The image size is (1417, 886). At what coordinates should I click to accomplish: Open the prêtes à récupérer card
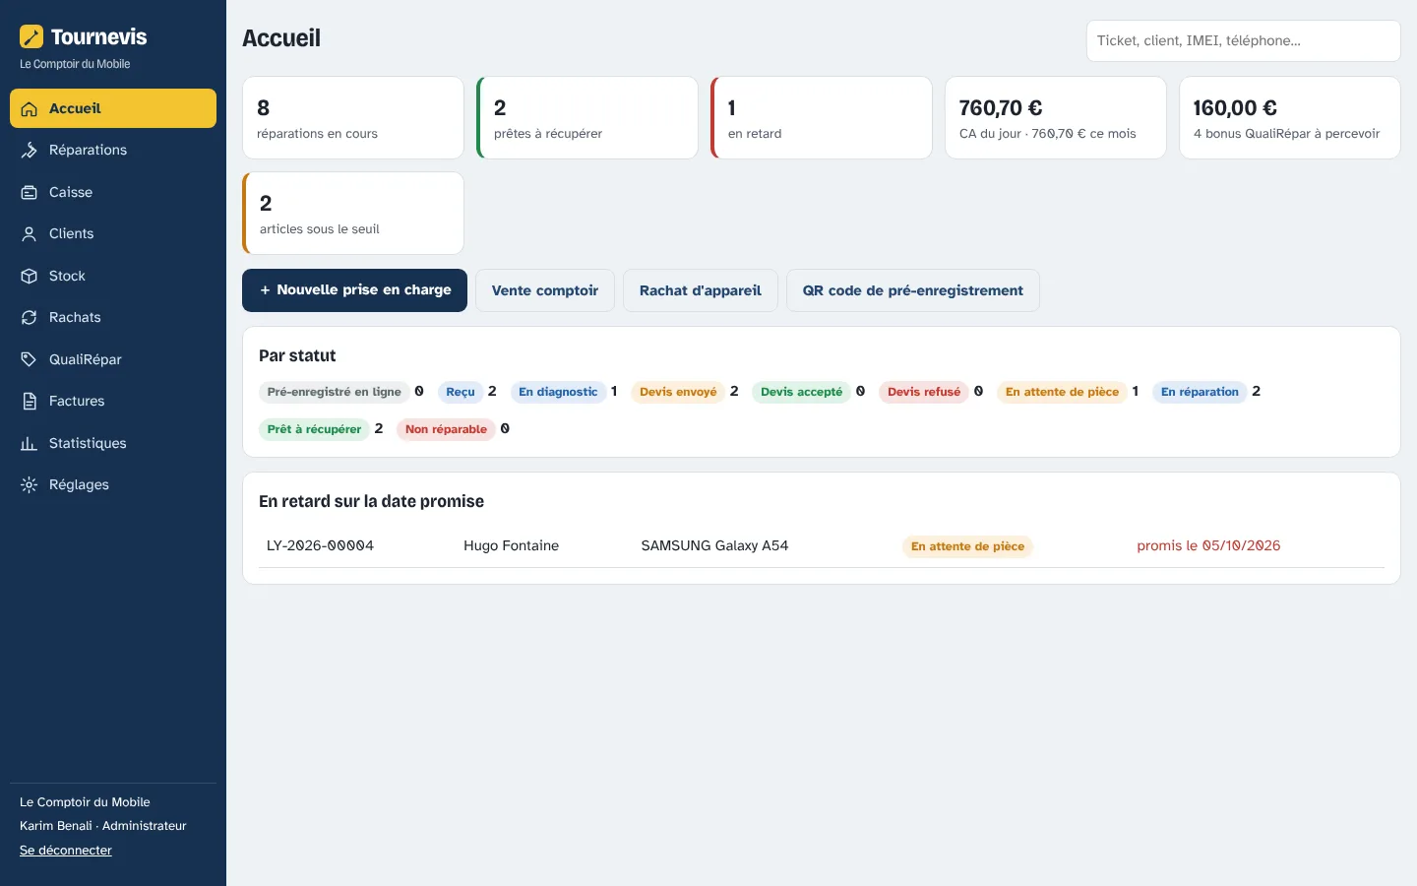point(587,118)
